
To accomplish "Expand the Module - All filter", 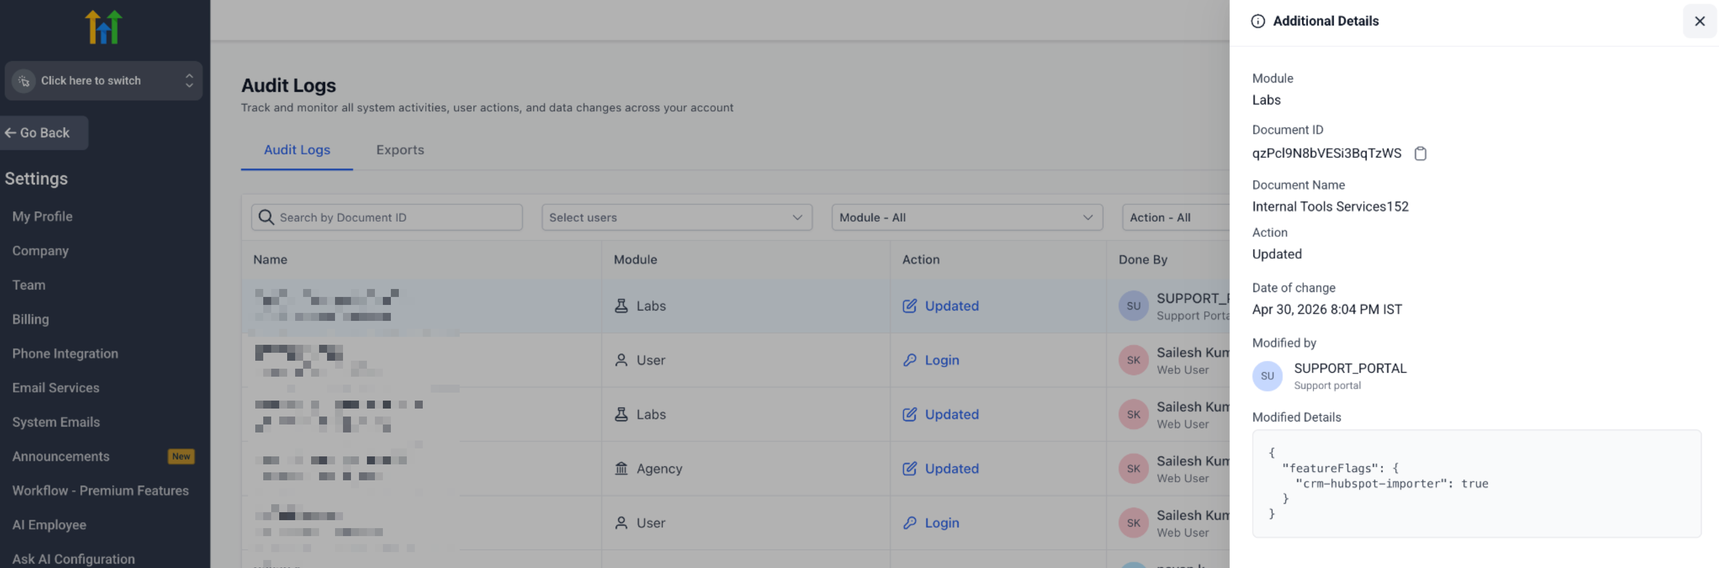I will click(966, 217).
